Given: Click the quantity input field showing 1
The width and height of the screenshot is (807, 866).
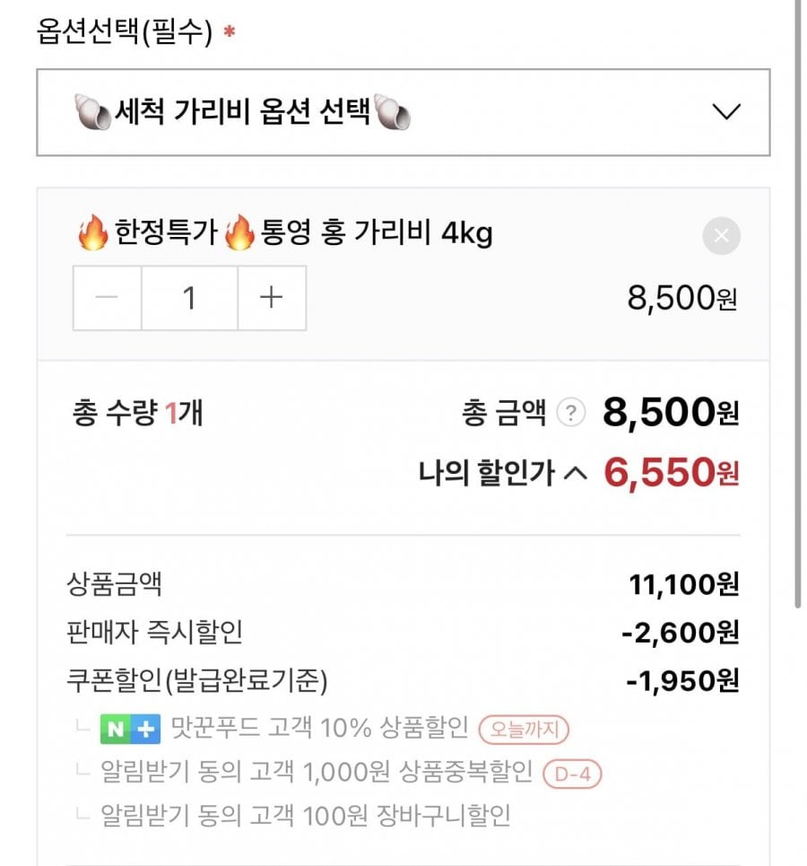Looking at the screenshot, I should pos(189,298).
